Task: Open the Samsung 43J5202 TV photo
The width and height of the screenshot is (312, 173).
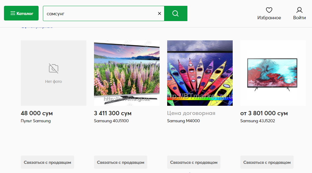Action: [x=273, y=73]
